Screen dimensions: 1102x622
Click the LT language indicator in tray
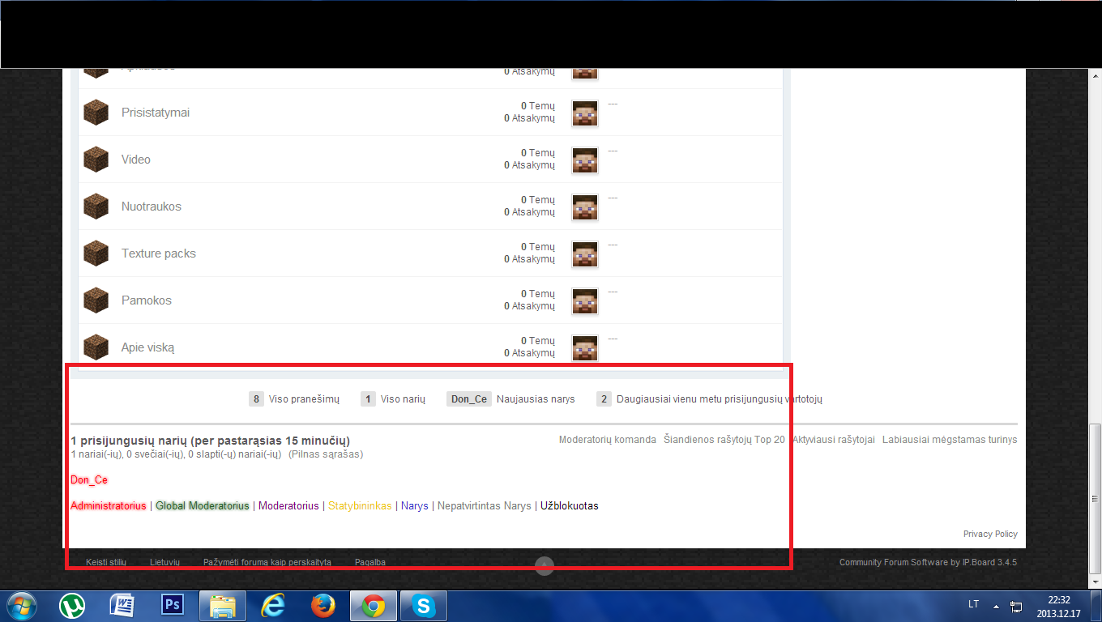click(x=973, y=604)
